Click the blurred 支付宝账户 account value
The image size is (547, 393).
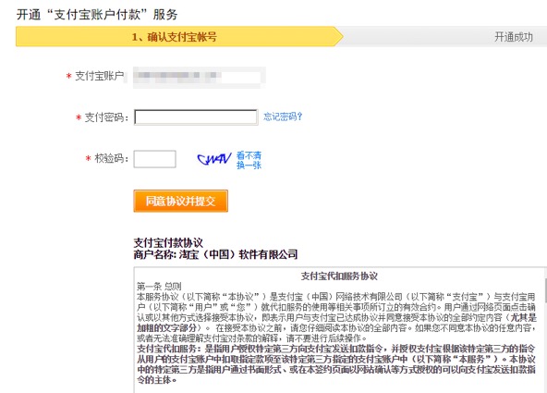[200, 77]
